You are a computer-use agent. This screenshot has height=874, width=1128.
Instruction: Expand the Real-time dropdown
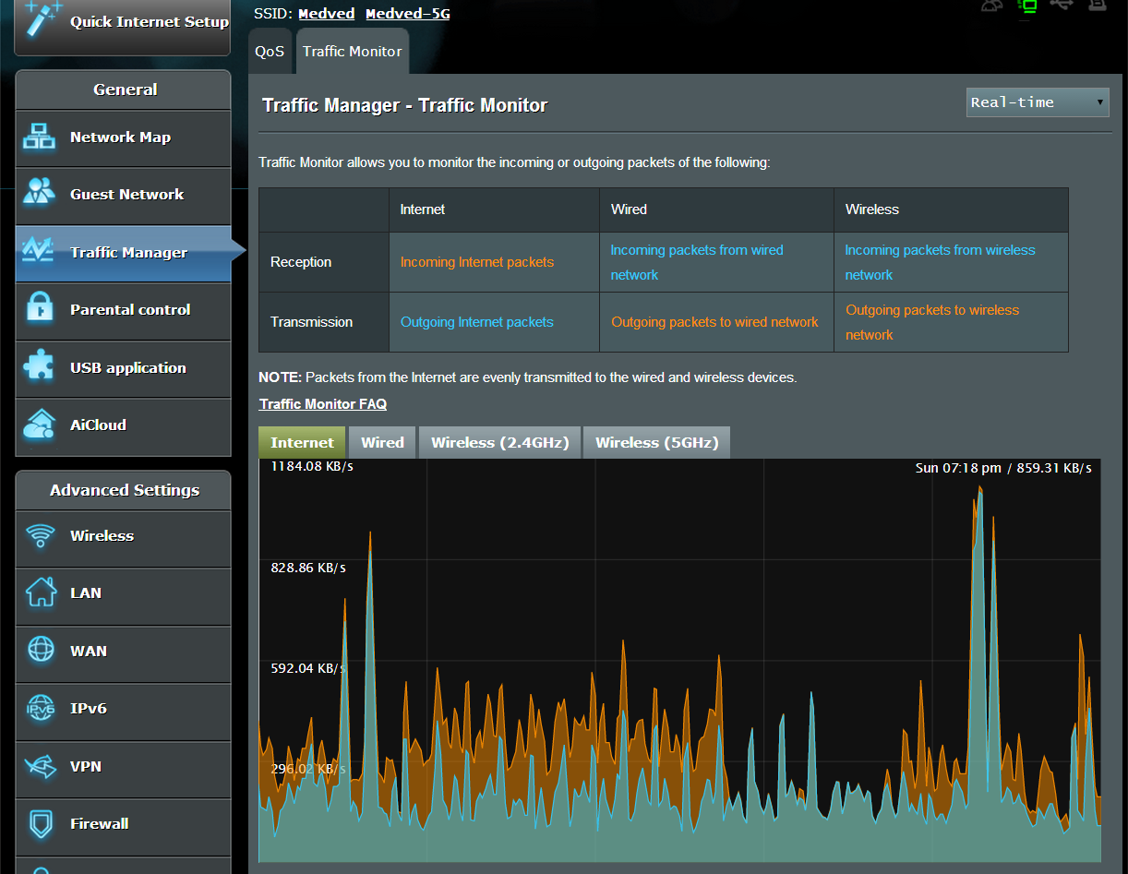pyautogui.click(x=1038, y=102)
